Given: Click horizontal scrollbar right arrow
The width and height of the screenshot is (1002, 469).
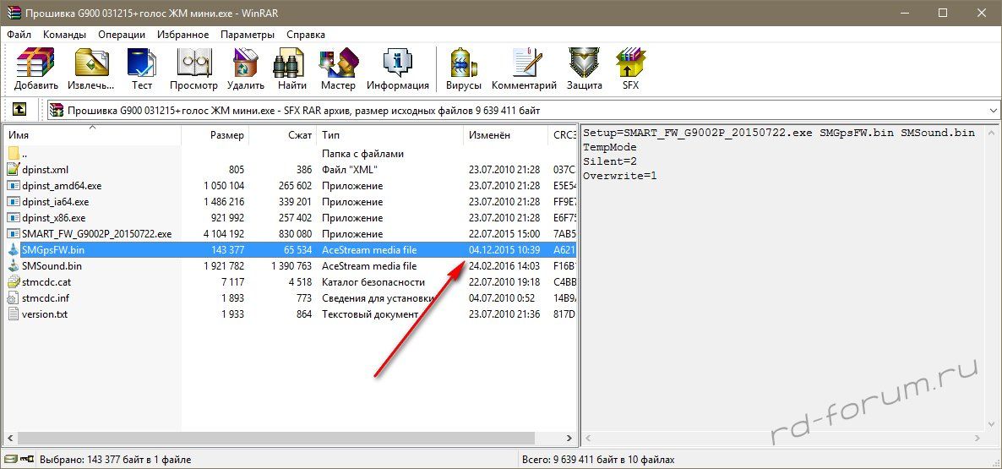Looking at the screenshot, I should click(569, 439).
